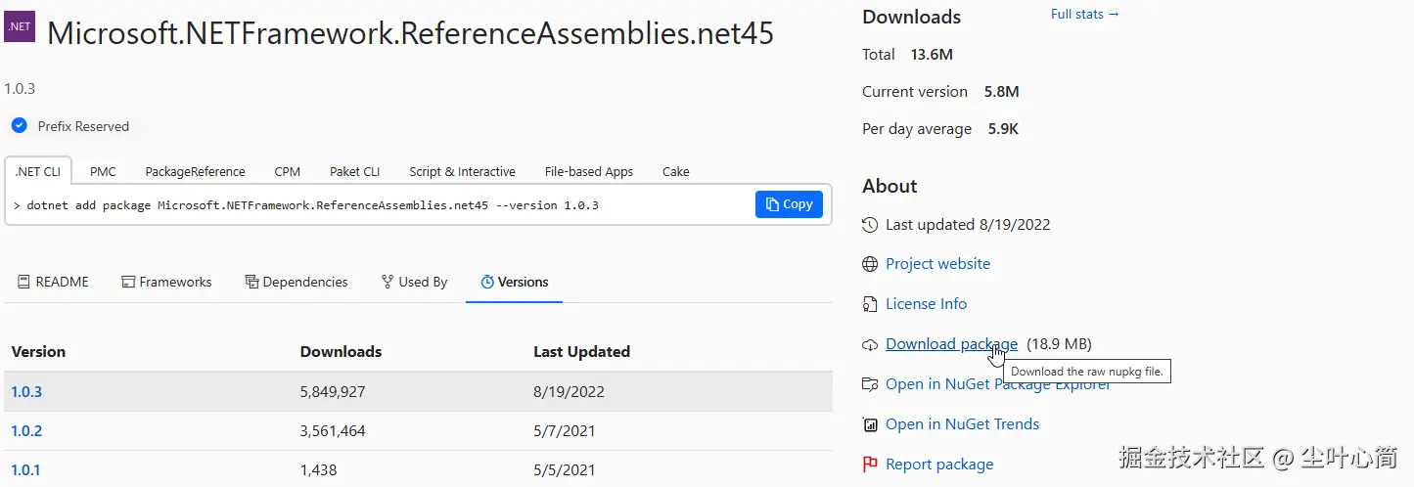This screenshot has width=1414, height=487.
Task: Click the globe icon beside Project website
Action: click(x=870, y=264)
